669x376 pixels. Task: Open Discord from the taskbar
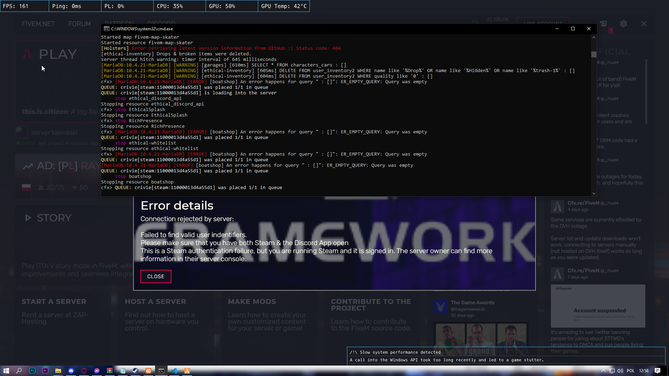tap(71, 371)
